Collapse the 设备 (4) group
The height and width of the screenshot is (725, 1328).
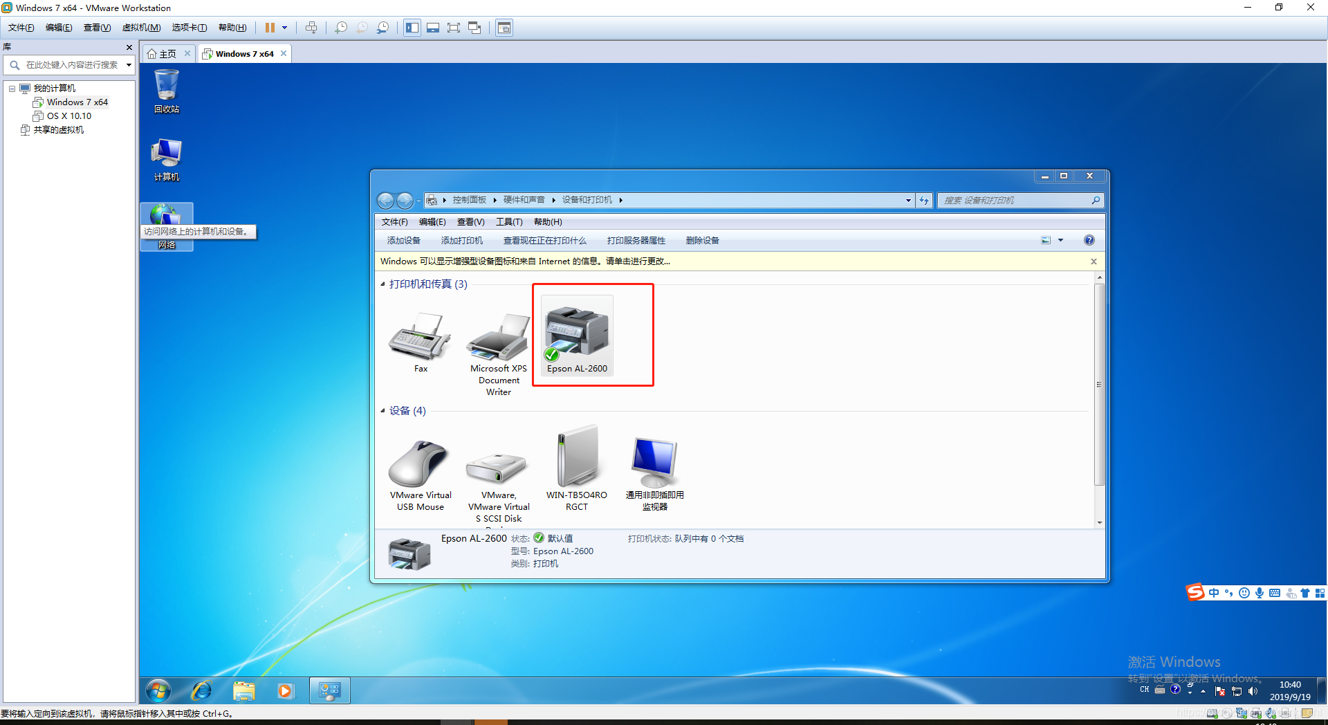[382, 411]
